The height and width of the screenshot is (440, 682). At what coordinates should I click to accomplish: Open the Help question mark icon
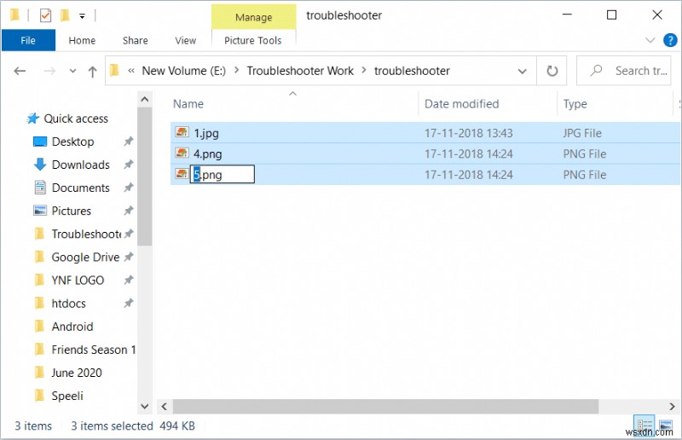(670, 40)
